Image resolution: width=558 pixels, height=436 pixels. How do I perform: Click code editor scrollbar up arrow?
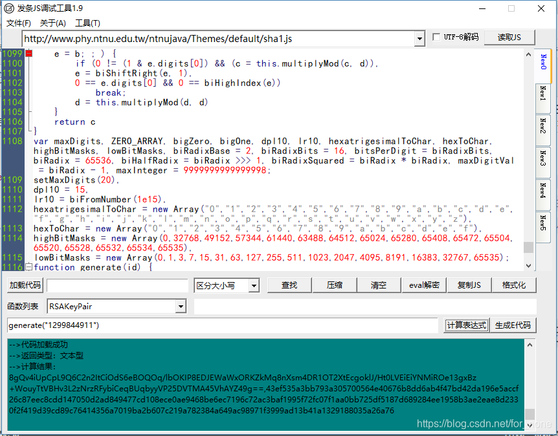[x=528, y=54]
